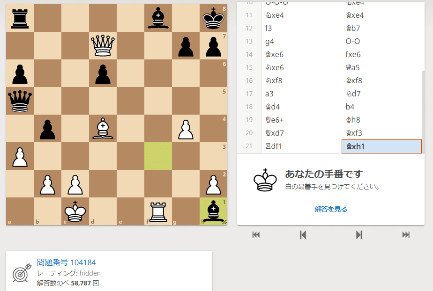Viewport: 433px width, 291px height.
Task: Click the highlighted f3 square
Action: 158,156
